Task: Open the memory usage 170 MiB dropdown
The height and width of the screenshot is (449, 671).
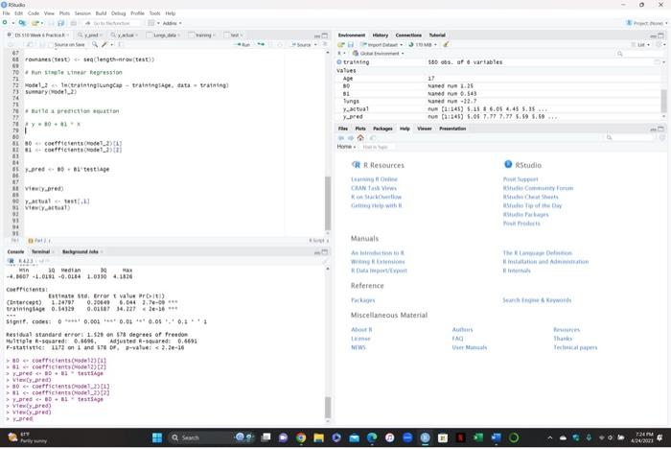Action: tap(423, 44)
